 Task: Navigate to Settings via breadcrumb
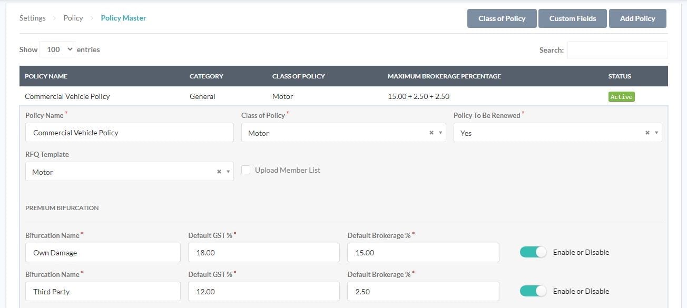(32, 17)
